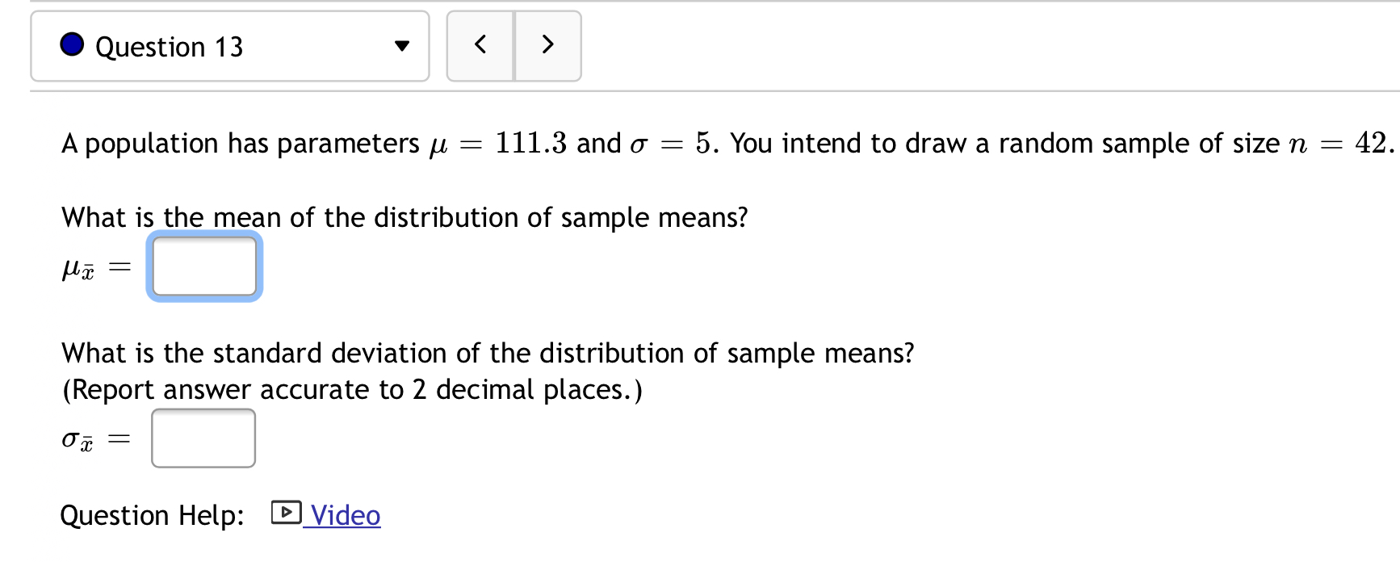
Task: Click the black caret on the question selector
Action: point(401,46)
